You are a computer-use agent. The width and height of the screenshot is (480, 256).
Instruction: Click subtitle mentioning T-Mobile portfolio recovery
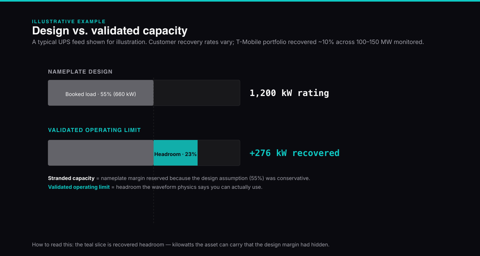click(x=228, y=42)
